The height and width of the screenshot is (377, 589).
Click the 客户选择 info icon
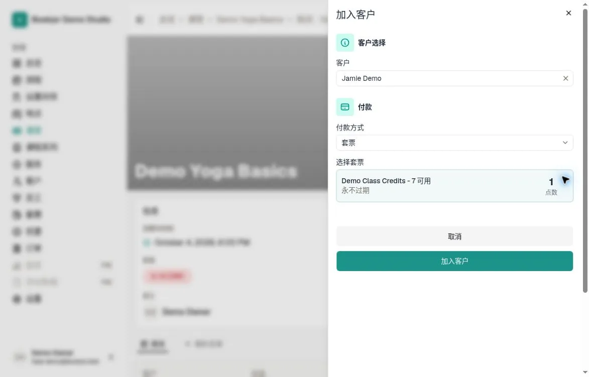click(x=345, y=43)
